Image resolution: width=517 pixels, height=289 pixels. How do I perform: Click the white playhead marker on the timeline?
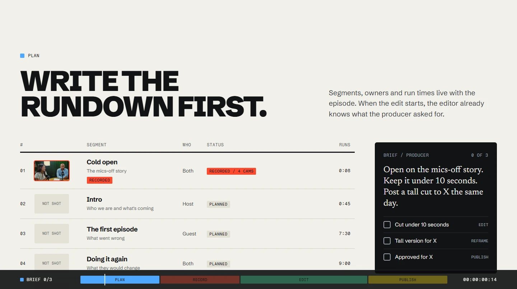[105, 280]
